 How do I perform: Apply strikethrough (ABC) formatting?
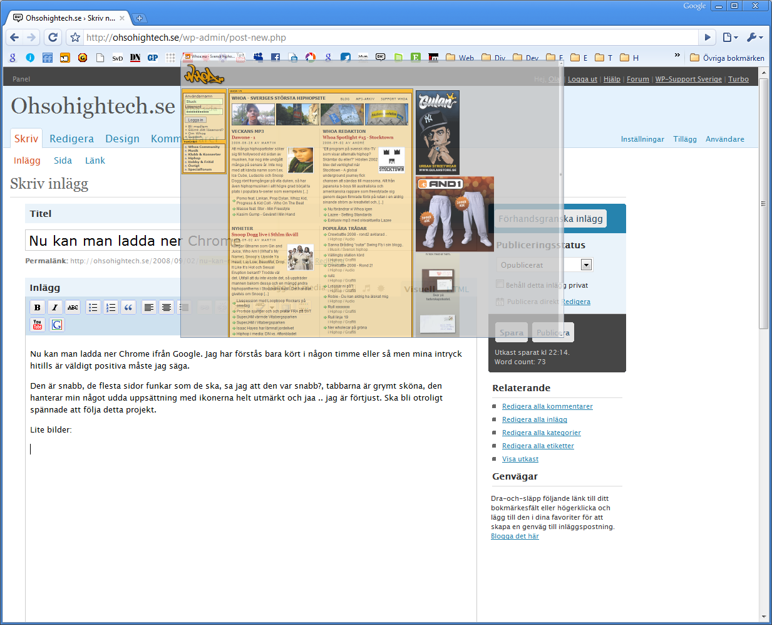[73, 307]
